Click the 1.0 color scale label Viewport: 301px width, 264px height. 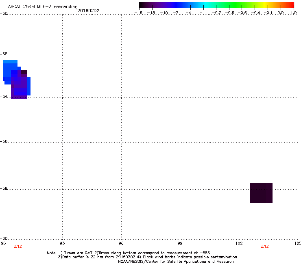(294, 13)
